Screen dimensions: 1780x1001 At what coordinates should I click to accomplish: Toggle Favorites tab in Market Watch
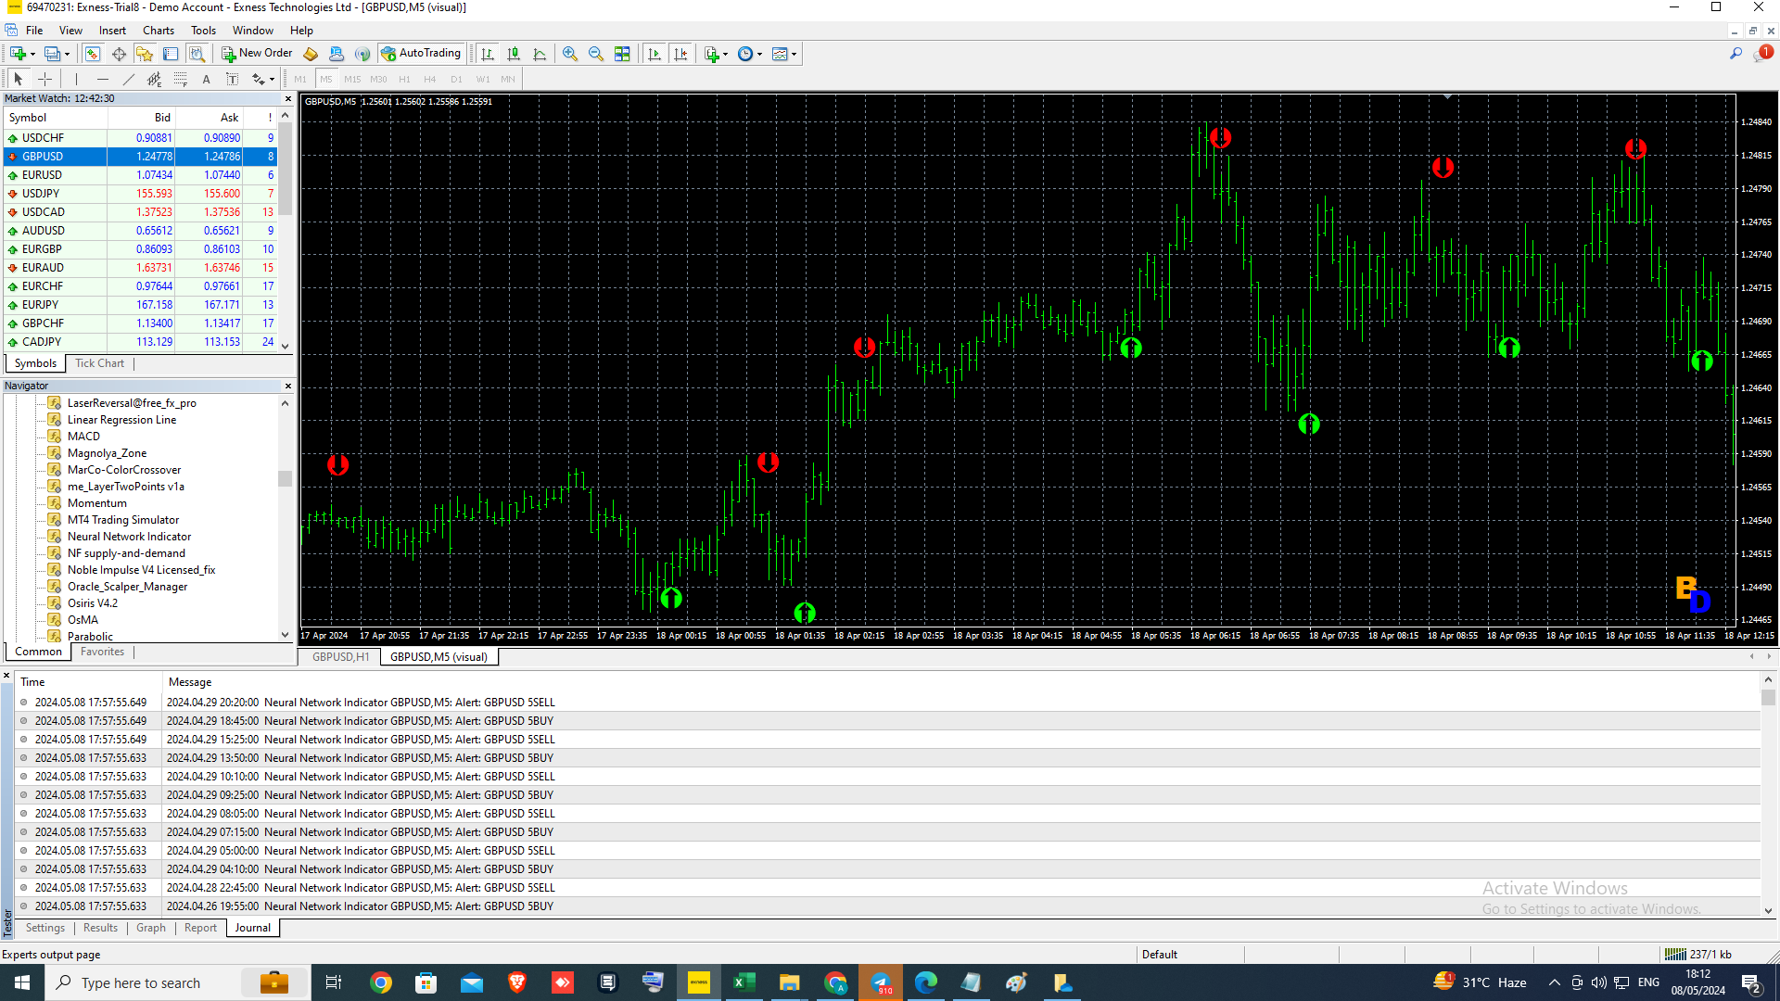coord(101,651)
